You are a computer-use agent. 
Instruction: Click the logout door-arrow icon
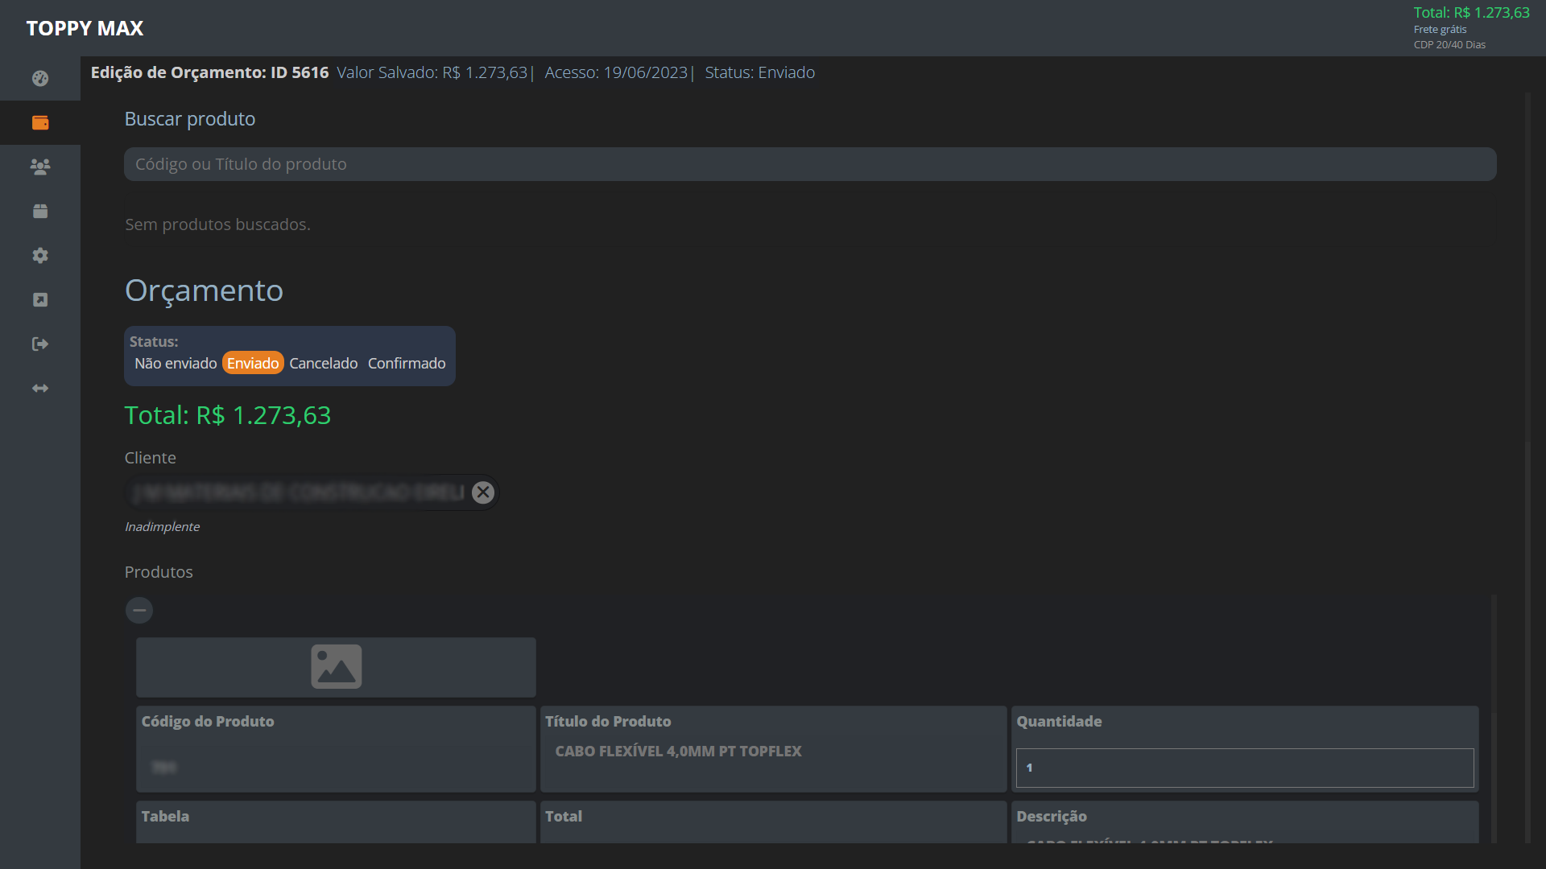click(x=40, y=344)
